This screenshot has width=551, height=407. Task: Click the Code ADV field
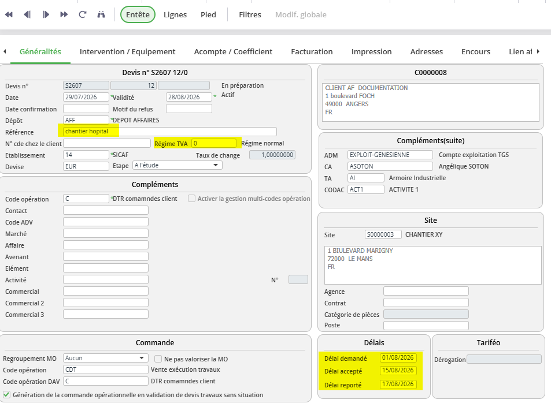click(x=106, y=222)
